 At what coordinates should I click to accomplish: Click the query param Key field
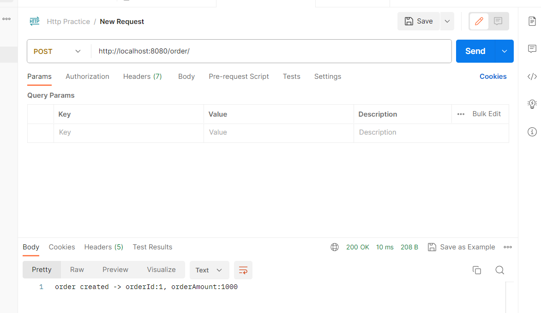(x=129, y=132)
